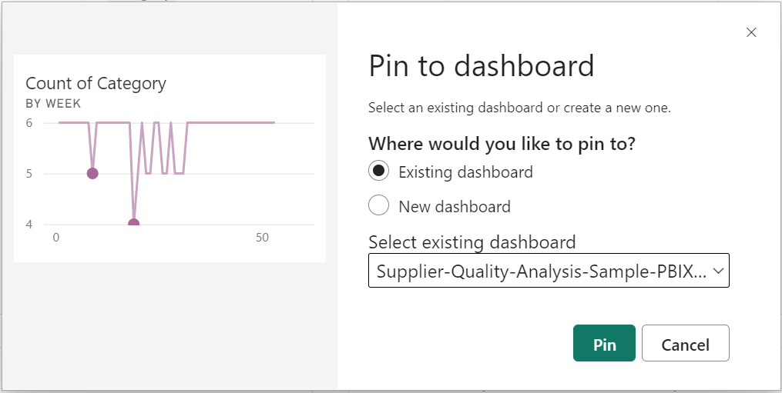The image size is (782, 393).
Task: Select the data point marker at value 4
Action: tap(133, 224)
